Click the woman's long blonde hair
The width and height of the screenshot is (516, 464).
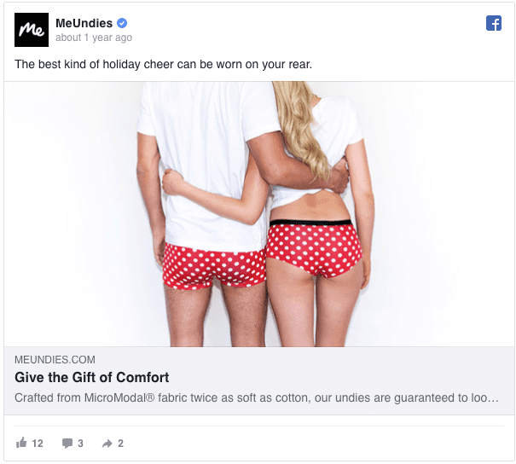(x=301, y=128)
